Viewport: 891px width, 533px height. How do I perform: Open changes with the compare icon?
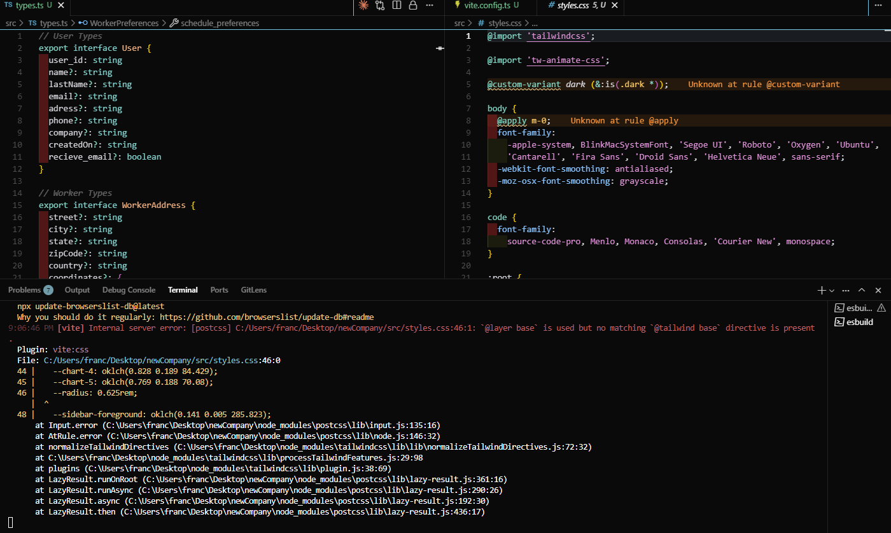(x=380, y=6)
